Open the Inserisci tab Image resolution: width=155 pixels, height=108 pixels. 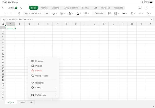point(44,8)
